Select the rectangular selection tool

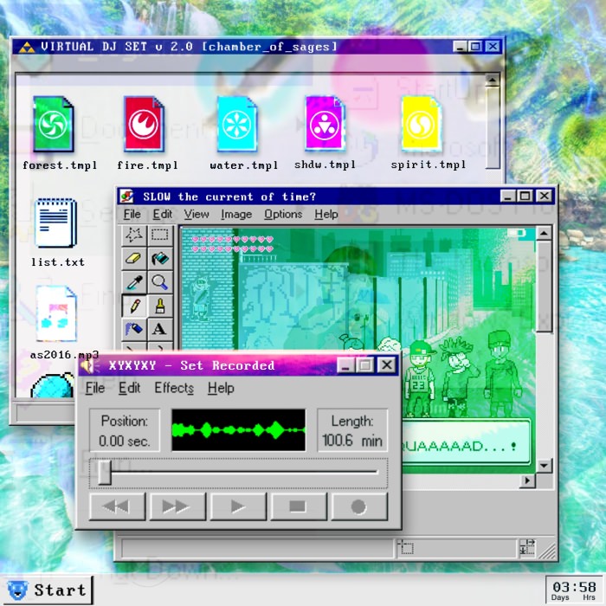pyautogui.click(x=159, y=235)
